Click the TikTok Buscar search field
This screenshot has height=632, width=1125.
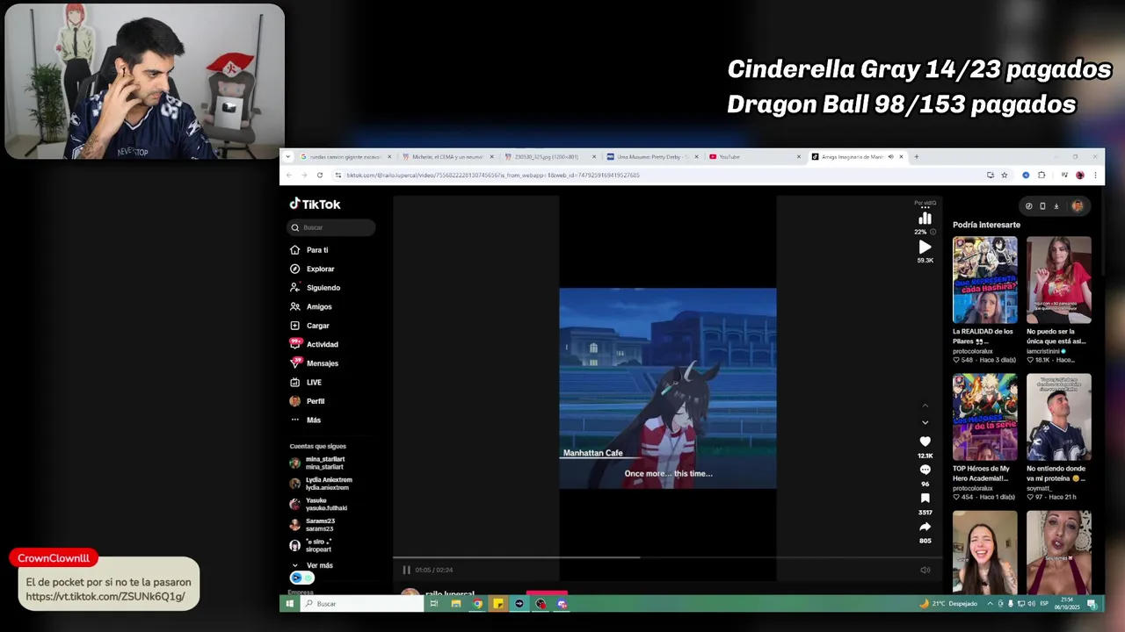tap(332, 227)
